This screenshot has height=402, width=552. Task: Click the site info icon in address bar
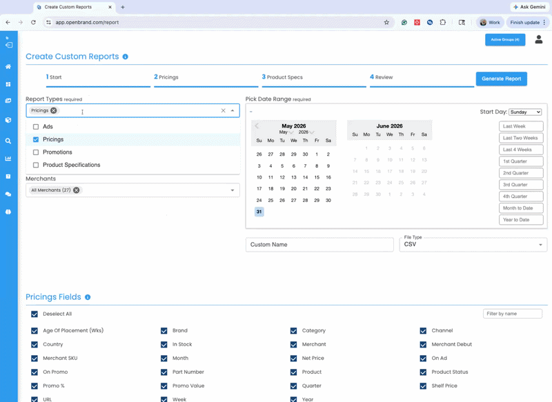pyautogui.click(x=48, y=22)
